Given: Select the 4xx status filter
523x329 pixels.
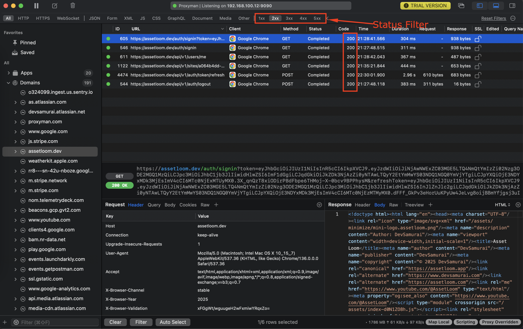Looking at the screenshot, I should click(303, 18).
